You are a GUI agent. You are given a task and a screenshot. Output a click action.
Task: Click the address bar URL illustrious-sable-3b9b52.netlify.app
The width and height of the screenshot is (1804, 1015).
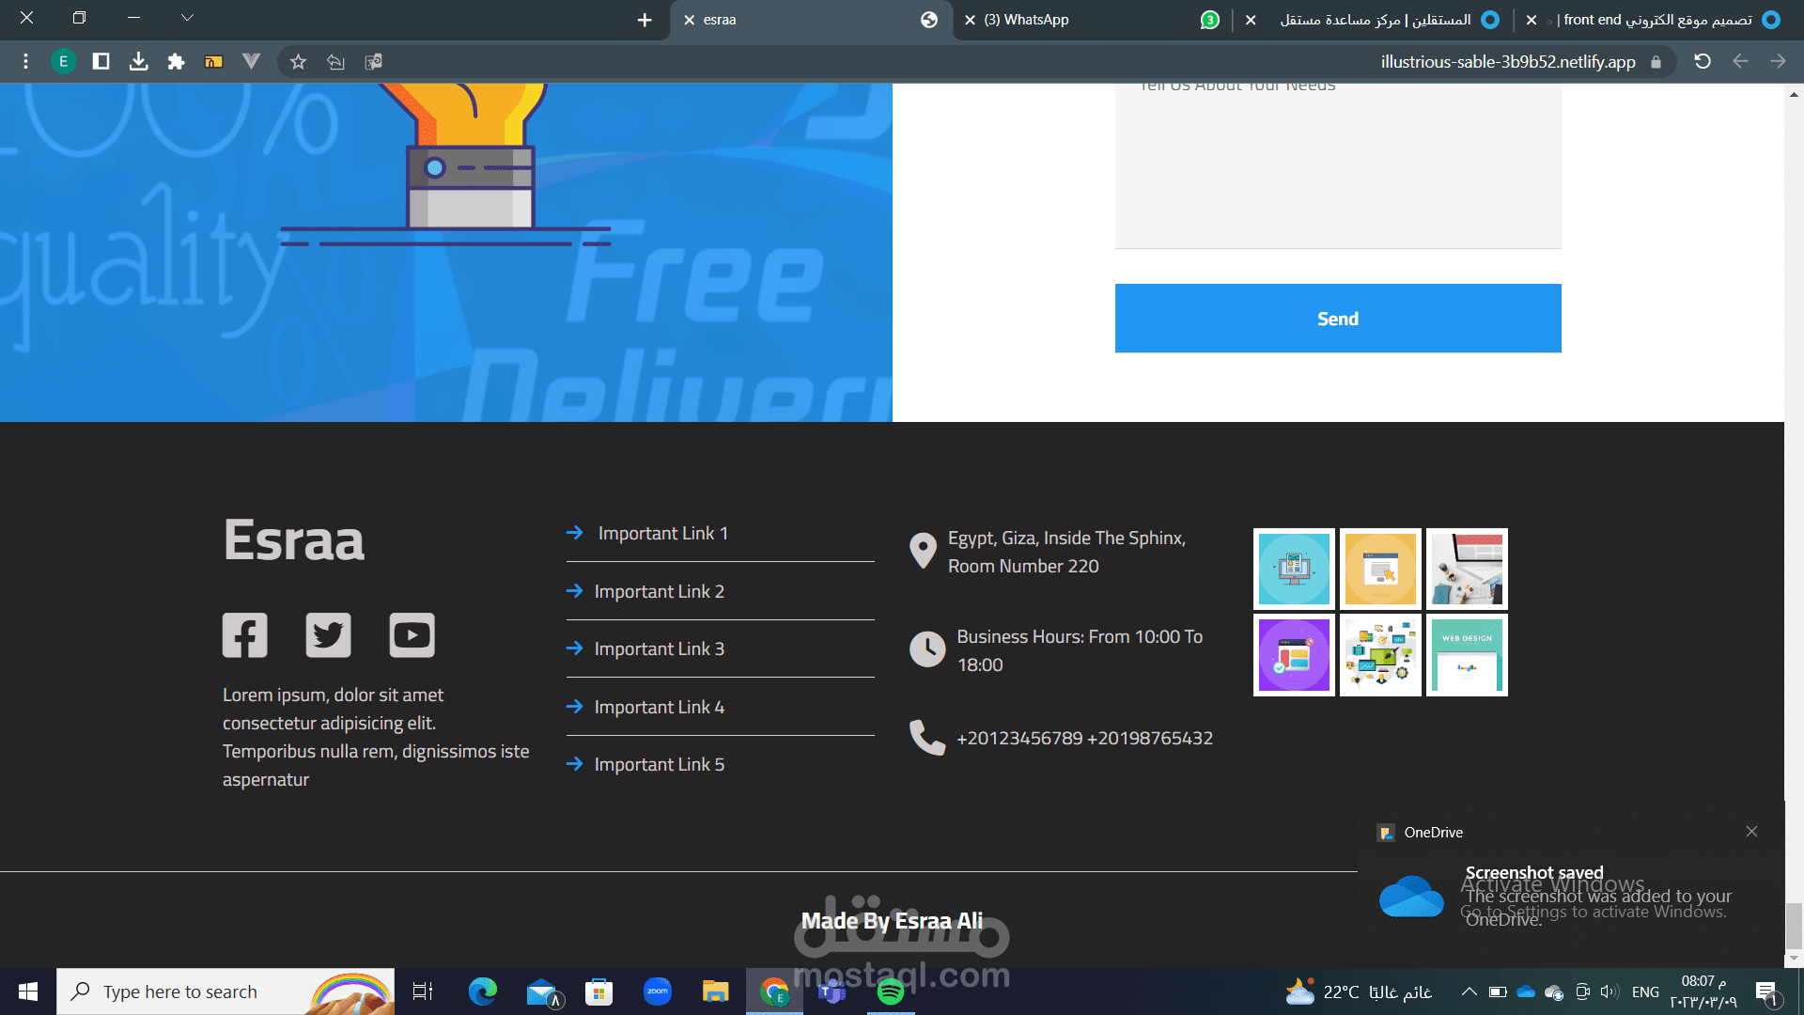pyautogui.click(x=1508, y=62)
